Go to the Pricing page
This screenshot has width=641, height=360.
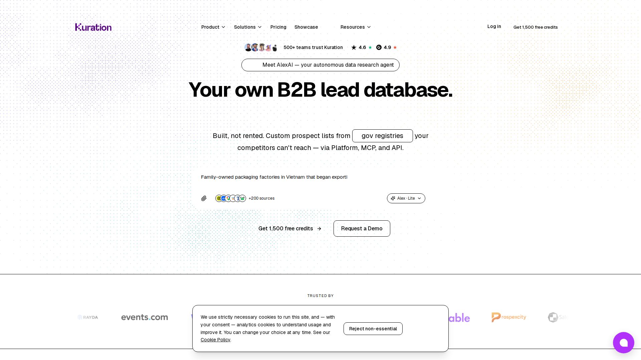(278, 27)
